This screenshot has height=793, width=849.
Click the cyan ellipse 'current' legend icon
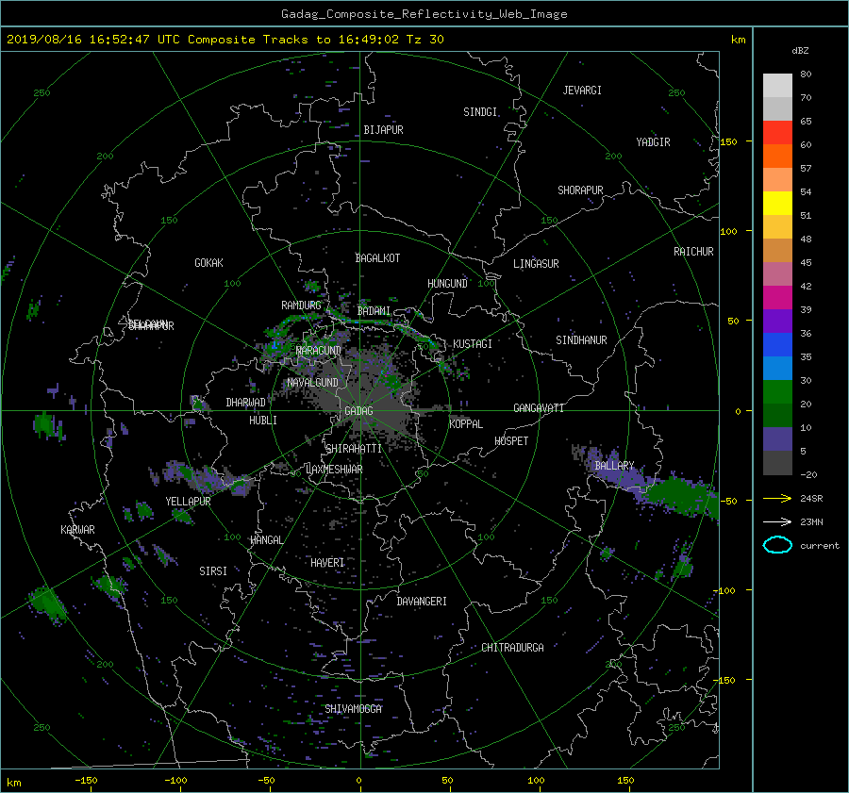coord(777,545)
